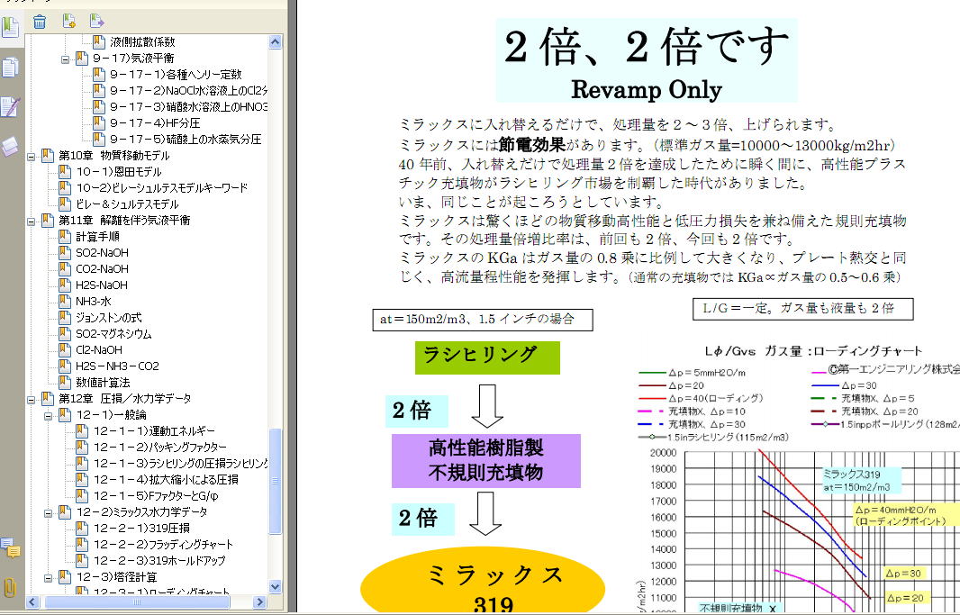Click bookmarks horizontal scroll-right arrow
This screenshot has width=960, height=615.
pyautogui.click(x=260, y=602)
